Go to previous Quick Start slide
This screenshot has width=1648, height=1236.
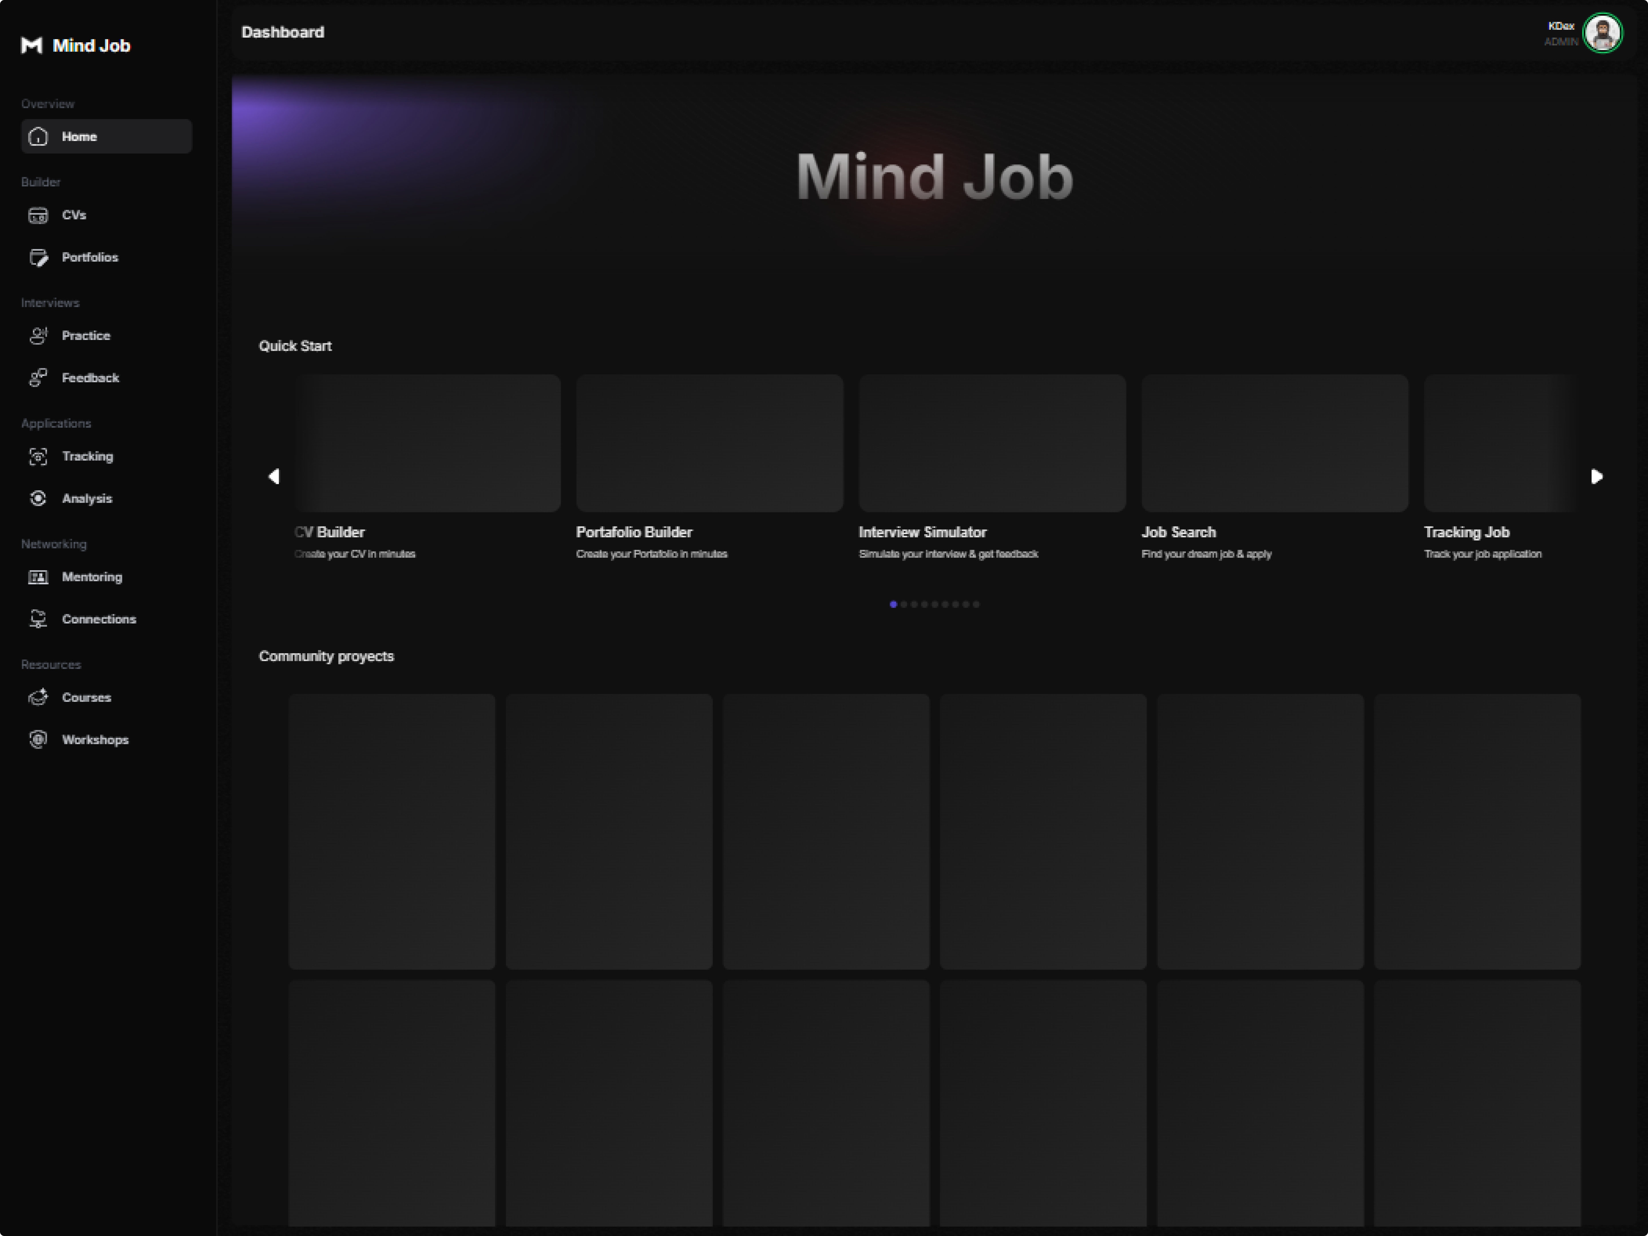coord(274,476)
